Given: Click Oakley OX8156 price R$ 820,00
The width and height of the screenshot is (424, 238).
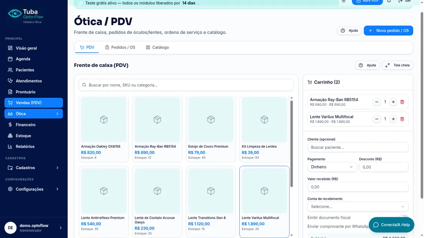Looking at the screenshot, I should pyautogui.click(x=91, y=153).
